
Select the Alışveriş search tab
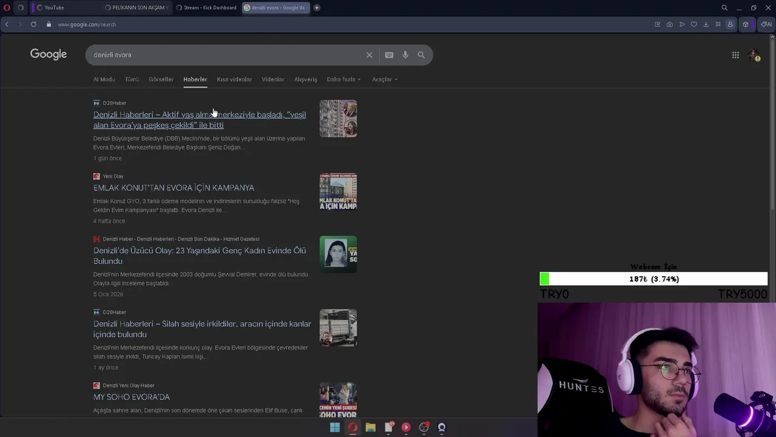coord(306,80)
